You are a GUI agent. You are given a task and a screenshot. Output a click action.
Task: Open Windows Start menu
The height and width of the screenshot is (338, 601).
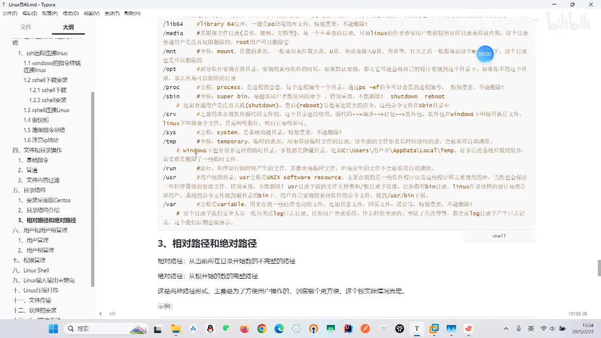(53, 329)
